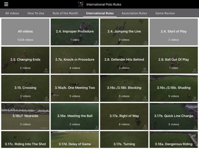Switch to the All videos tab

(12, 13)
